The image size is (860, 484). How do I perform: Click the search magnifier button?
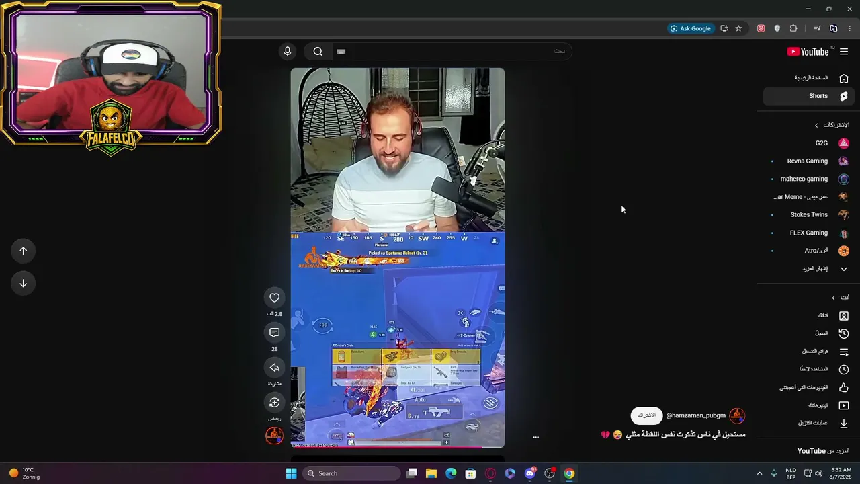(x=318, y=52)
